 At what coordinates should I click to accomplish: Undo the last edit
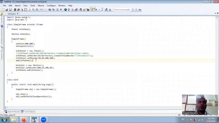pos(41,10)
